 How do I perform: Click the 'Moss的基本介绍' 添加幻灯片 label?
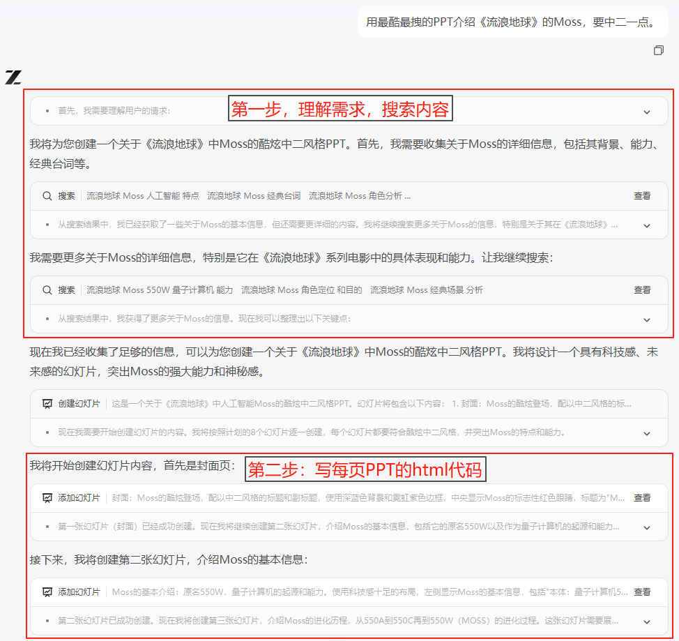pos(79,592)
